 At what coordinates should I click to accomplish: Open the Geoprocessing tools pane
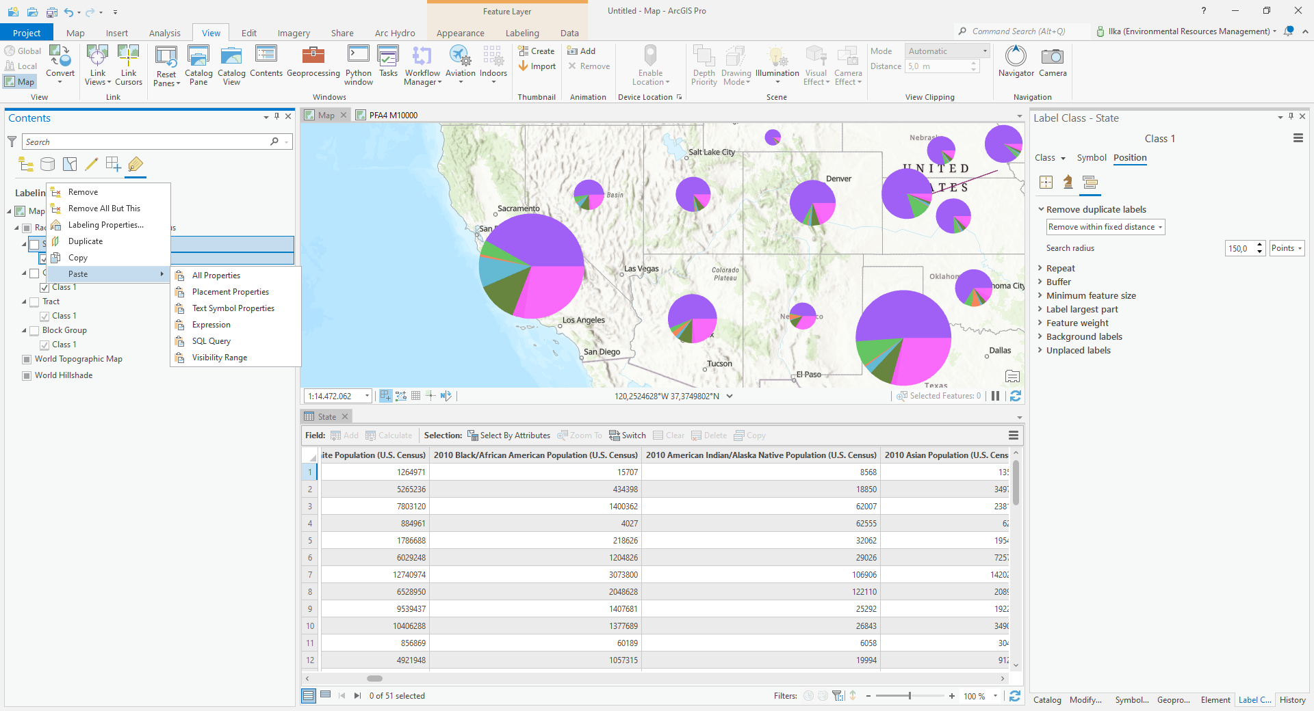point(313,62)
